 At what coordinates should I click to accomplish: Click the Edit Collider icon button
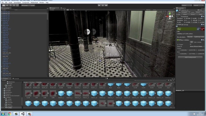192,42
